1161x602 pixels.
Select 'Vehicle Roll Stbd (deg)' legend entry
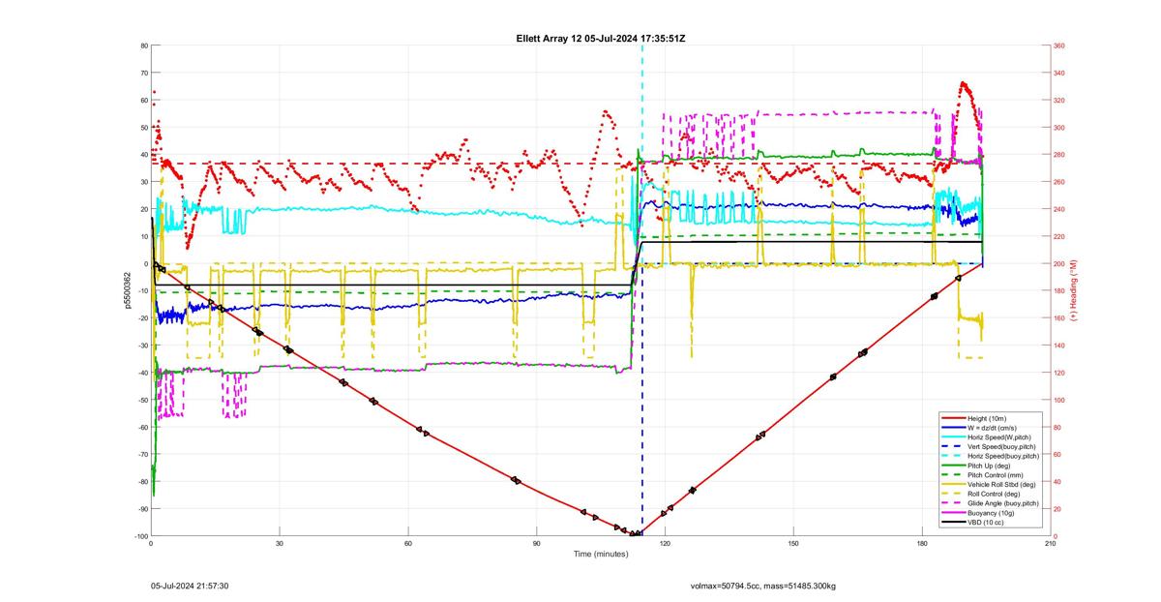click(x=1001, y=484)
